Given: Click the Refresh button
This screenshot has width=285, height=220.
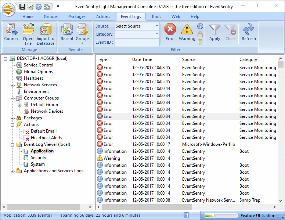Looking at the screenshot, I should point(249,32).
